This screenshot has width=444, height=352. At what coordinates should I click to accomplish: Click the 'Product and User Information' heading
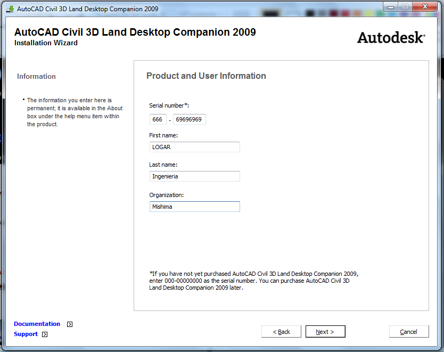point(206,76)
